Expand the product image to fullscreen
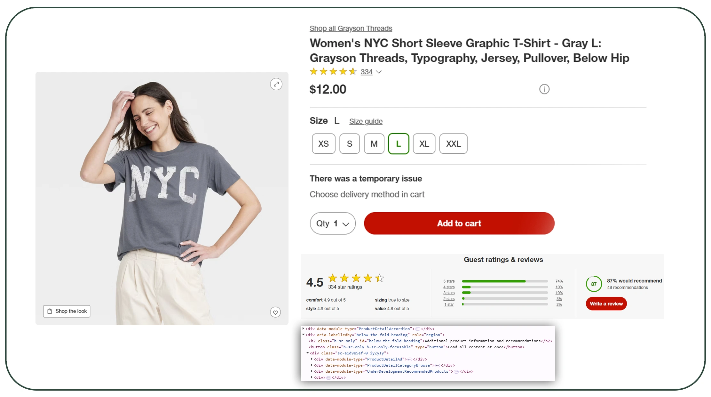The width and height of the screenshot is (711, 397). [276, 84]
